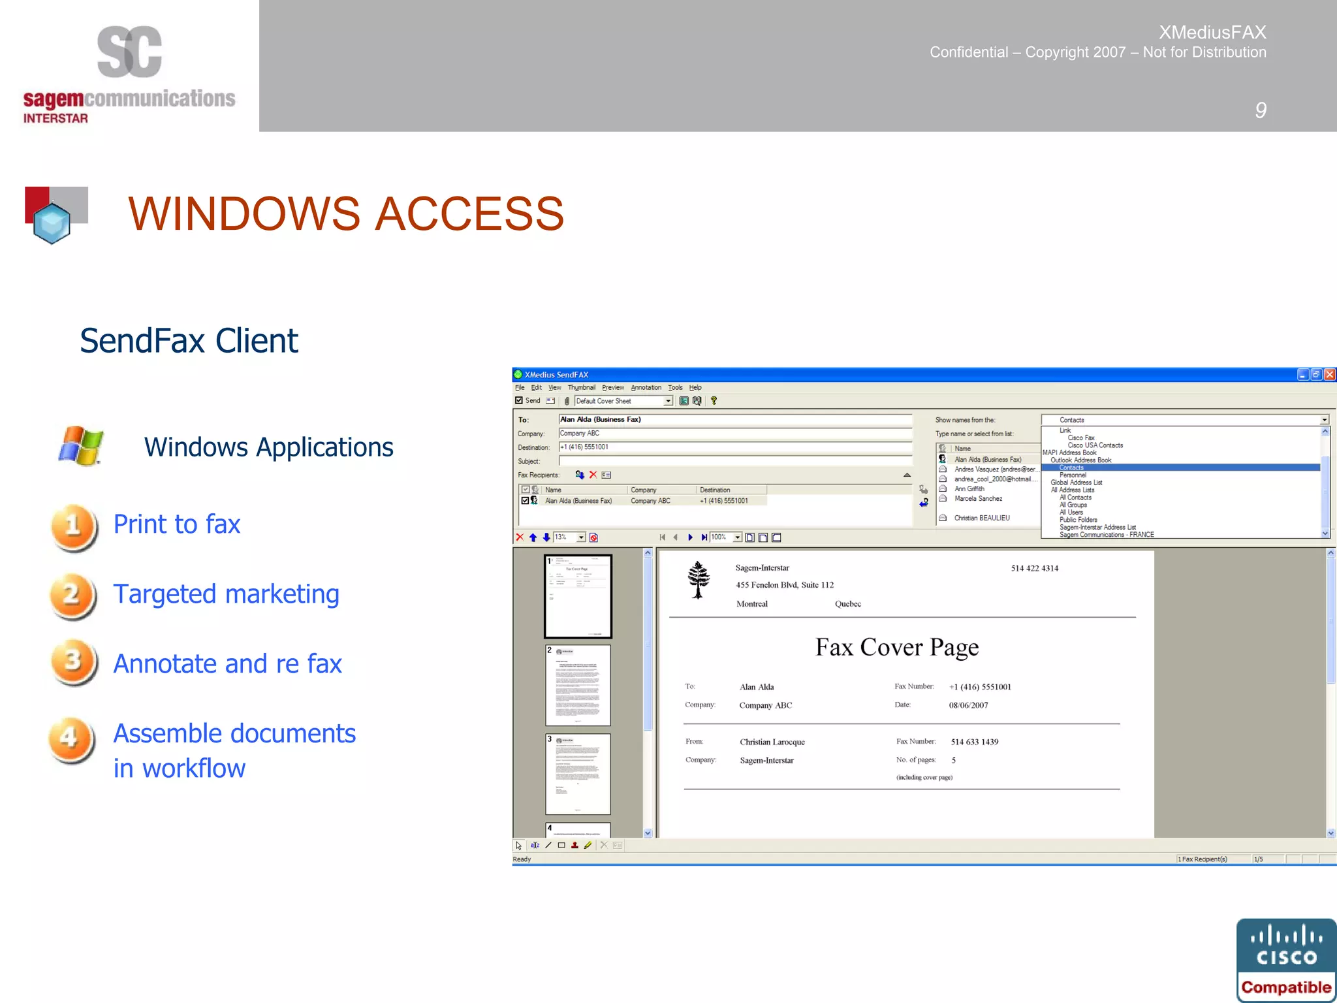1337x1003 pixels.
Task: Open the Preview menu
Action: pos(613,387)
